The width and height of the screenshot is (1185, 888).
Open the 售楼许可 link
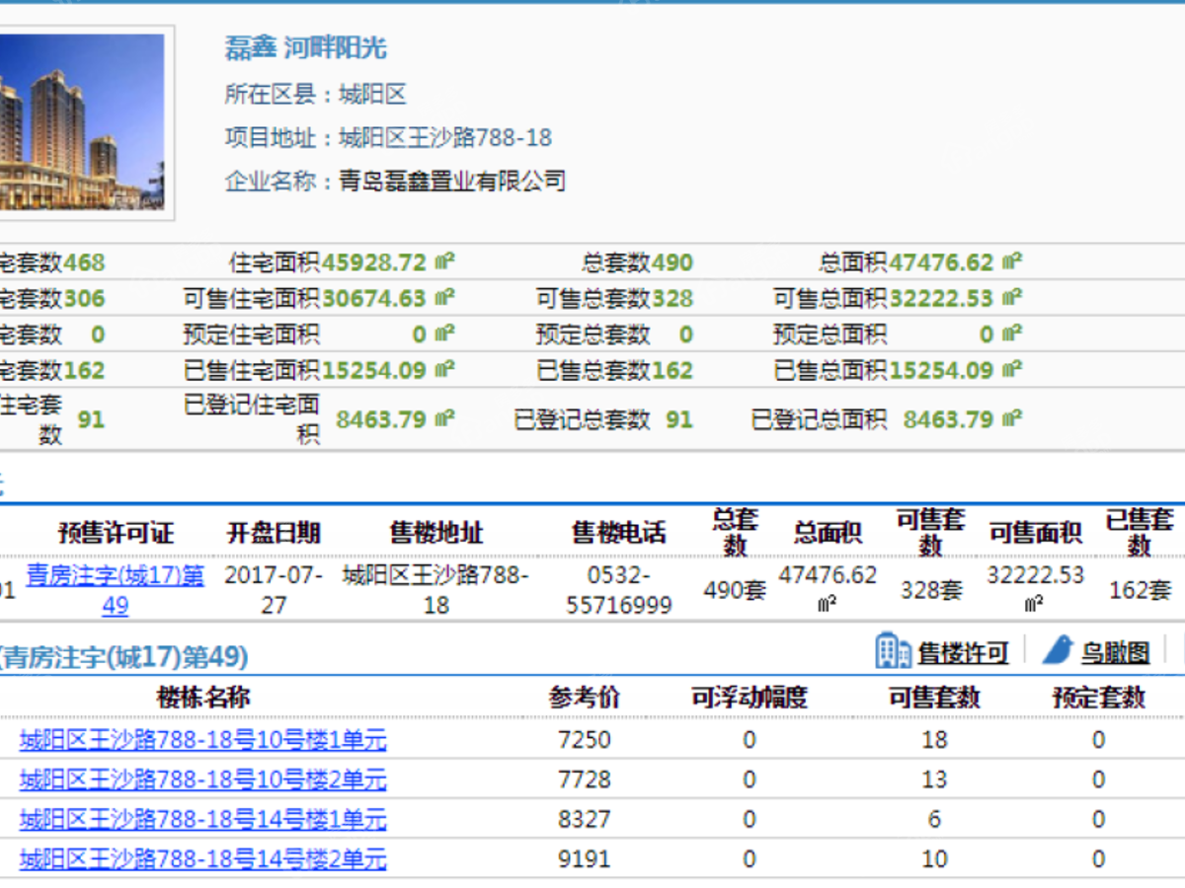(x=963, y=653)
